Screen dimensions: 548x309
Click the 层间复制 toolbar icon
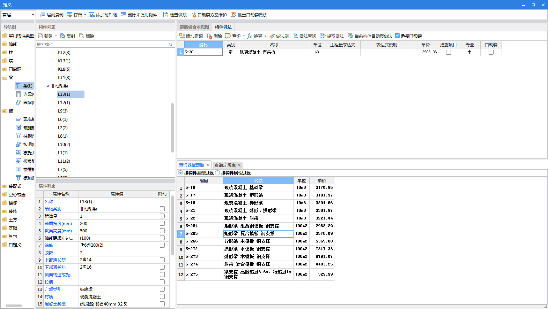(x=43, y=15)
